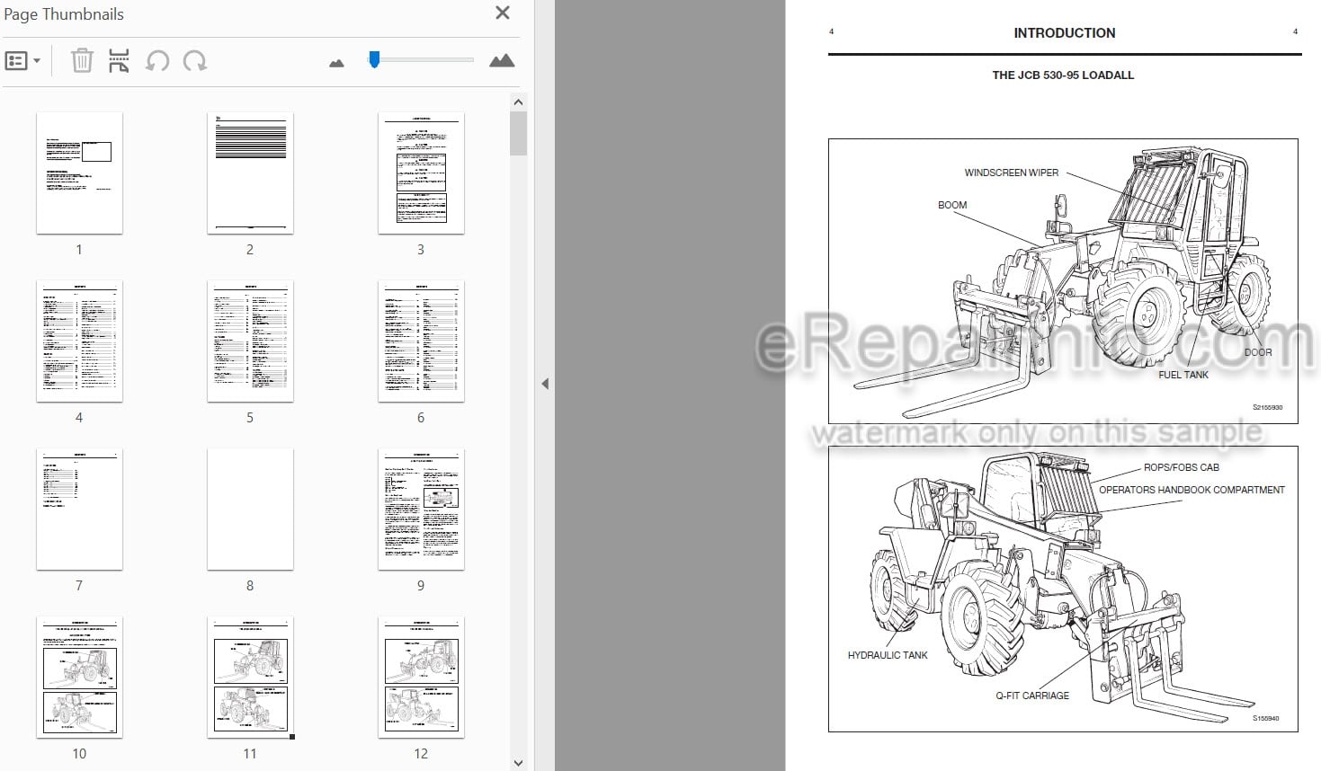This screenshot has width=1321, height=771.
Task: Select page 9 thumbnail
Action: coord(421,509)
